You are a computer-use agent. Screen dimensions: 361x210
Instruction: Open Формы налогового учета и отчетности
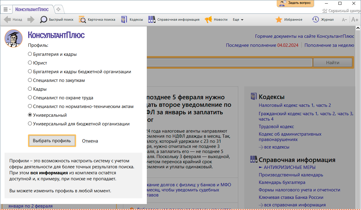coord(299,190)
